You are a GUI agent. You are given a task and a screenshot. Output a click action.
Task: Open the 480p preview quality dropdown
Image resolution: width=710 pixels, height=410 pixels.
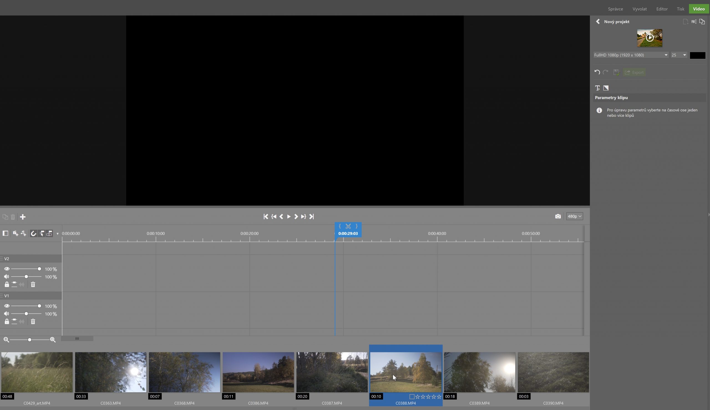(574, 216)
